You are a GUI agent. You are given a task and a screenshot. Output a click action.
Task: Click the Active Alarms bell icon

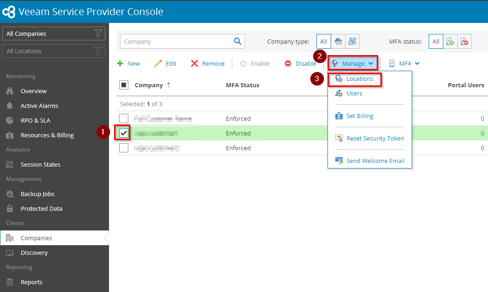(10, 106)
